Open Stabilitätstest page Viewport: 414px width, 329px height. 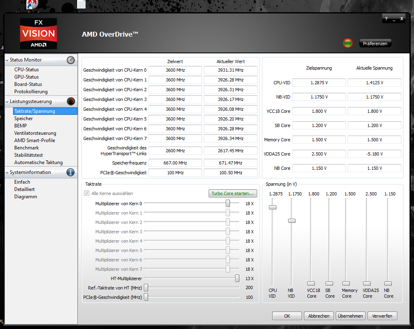tap(29, 155)
